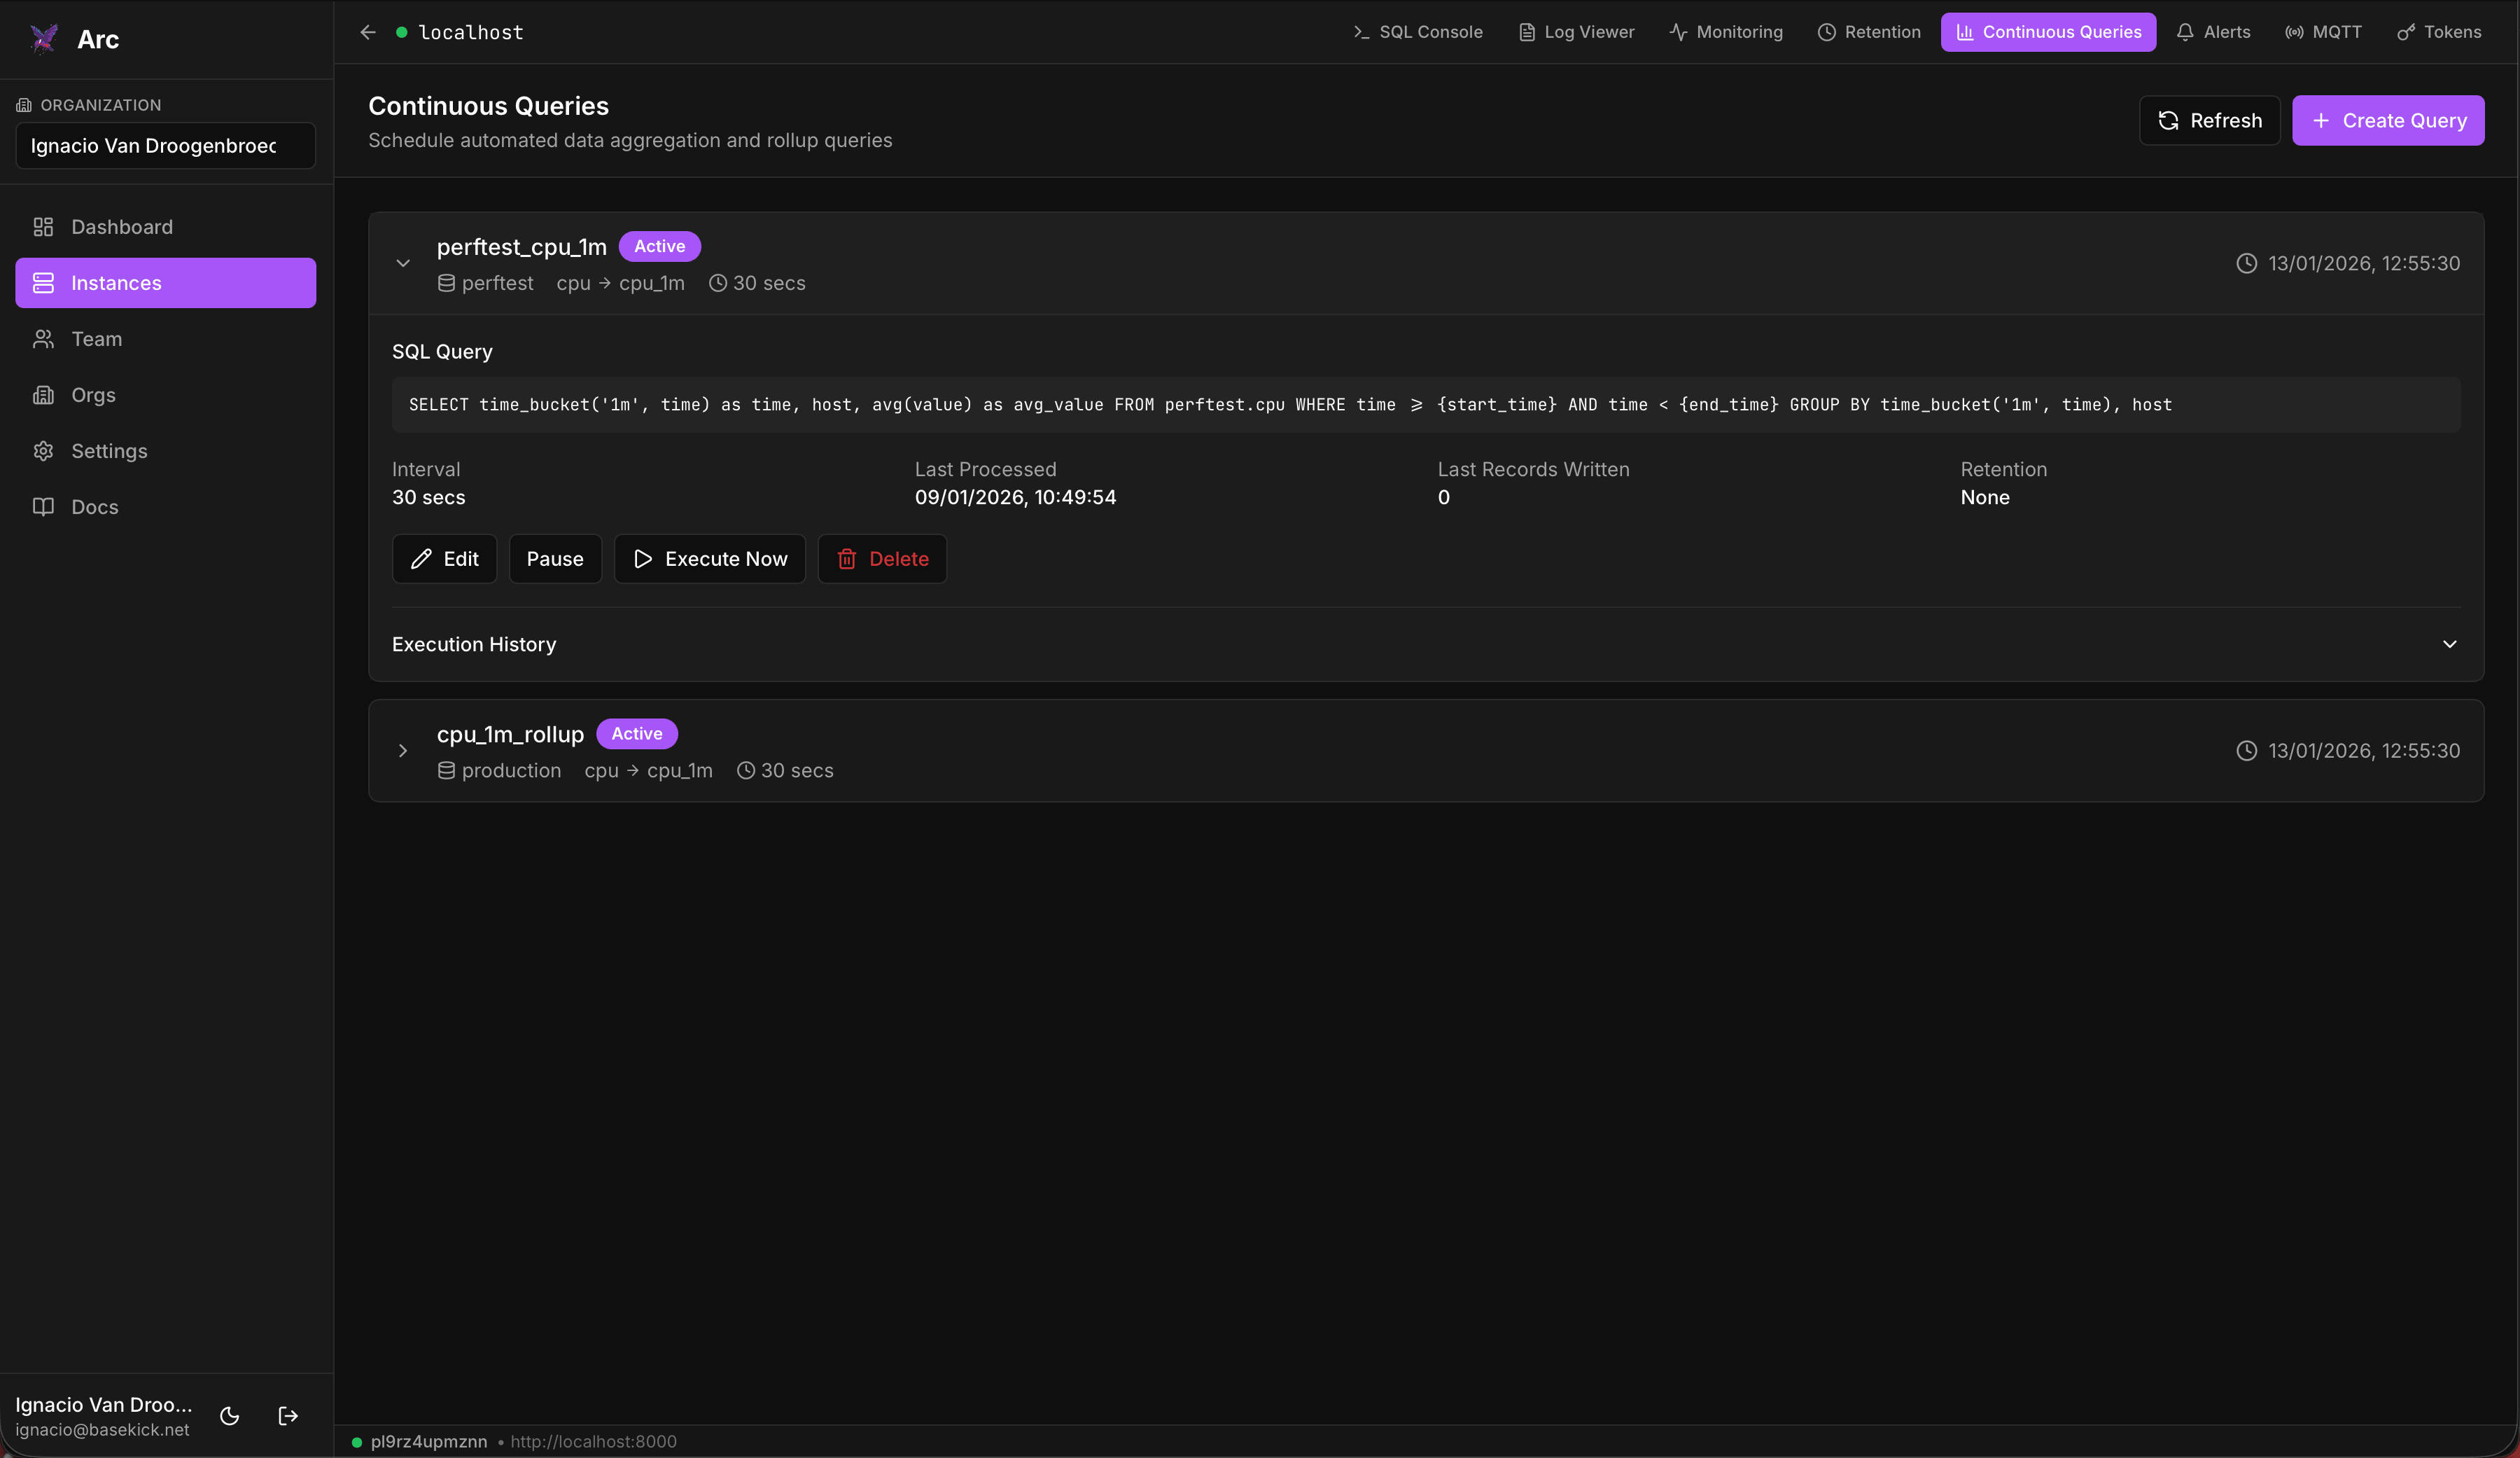Click the Team people icon
Viewport: 2520px width, 1458px height.
pos(43,339)
